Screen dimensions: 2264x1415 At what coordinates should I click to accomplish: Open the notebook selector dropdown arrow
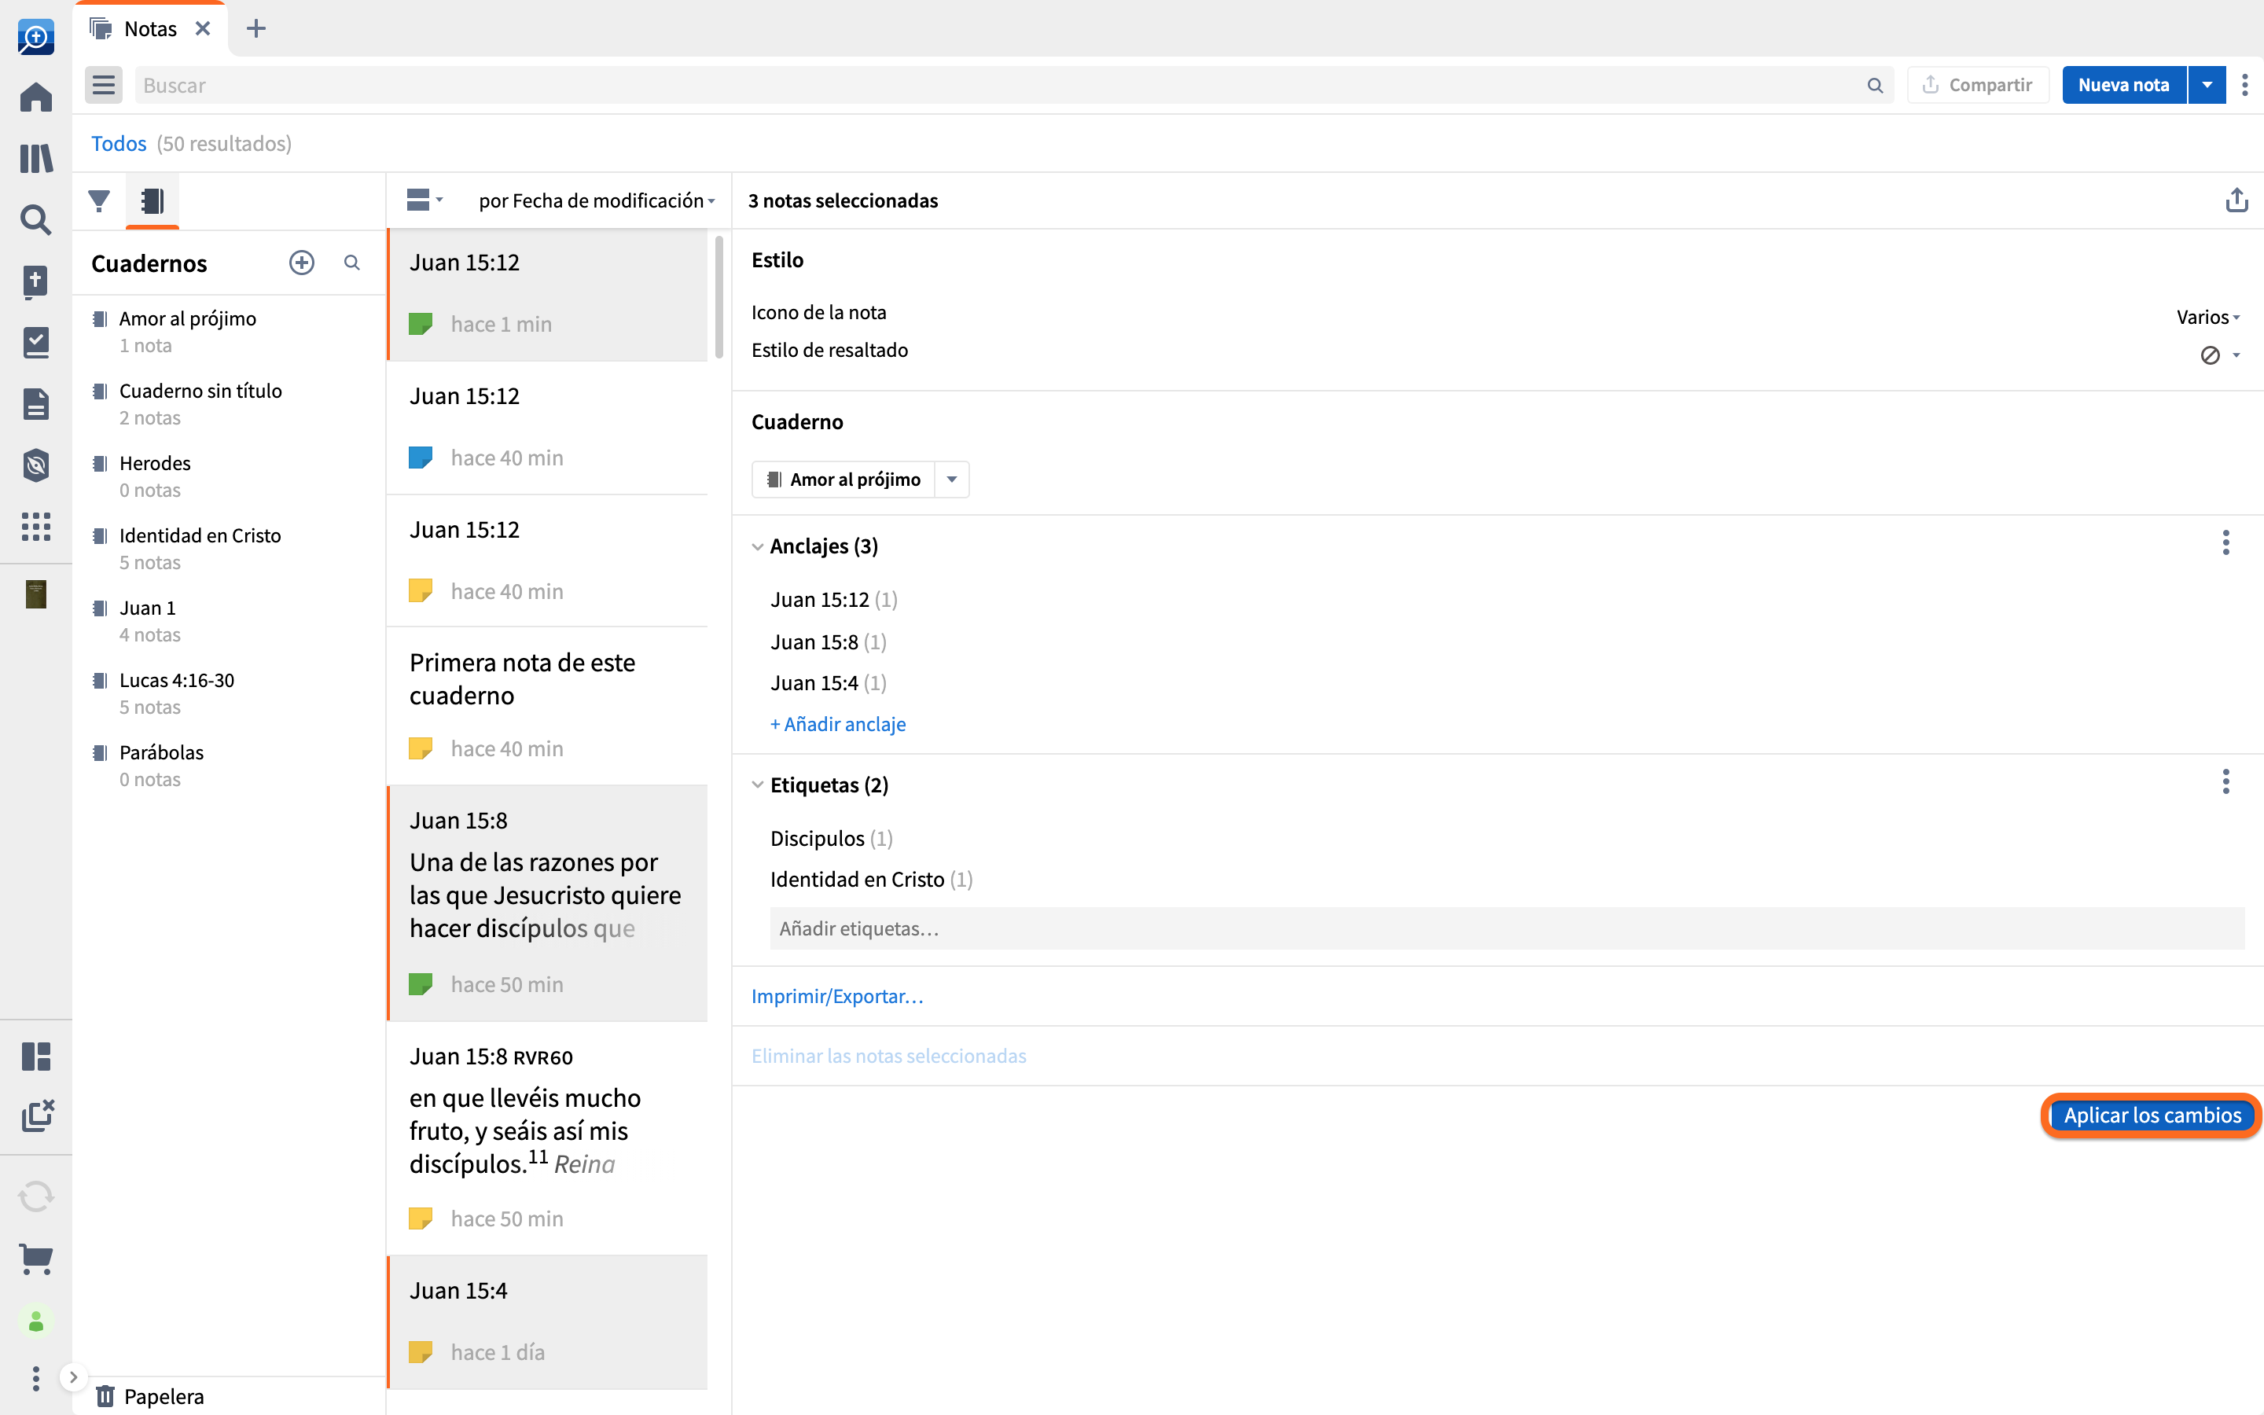(951, 480)
